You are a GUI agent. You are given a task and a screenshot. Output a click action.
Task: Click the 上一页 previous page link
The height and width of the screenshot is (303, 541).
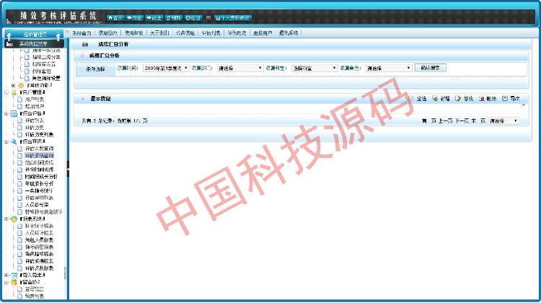pyautogui.click(x=446, y=121)
